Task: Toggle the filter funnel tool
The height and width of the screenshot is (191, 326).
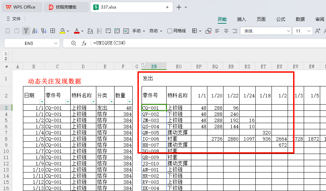Action: [x=26, y=31]
